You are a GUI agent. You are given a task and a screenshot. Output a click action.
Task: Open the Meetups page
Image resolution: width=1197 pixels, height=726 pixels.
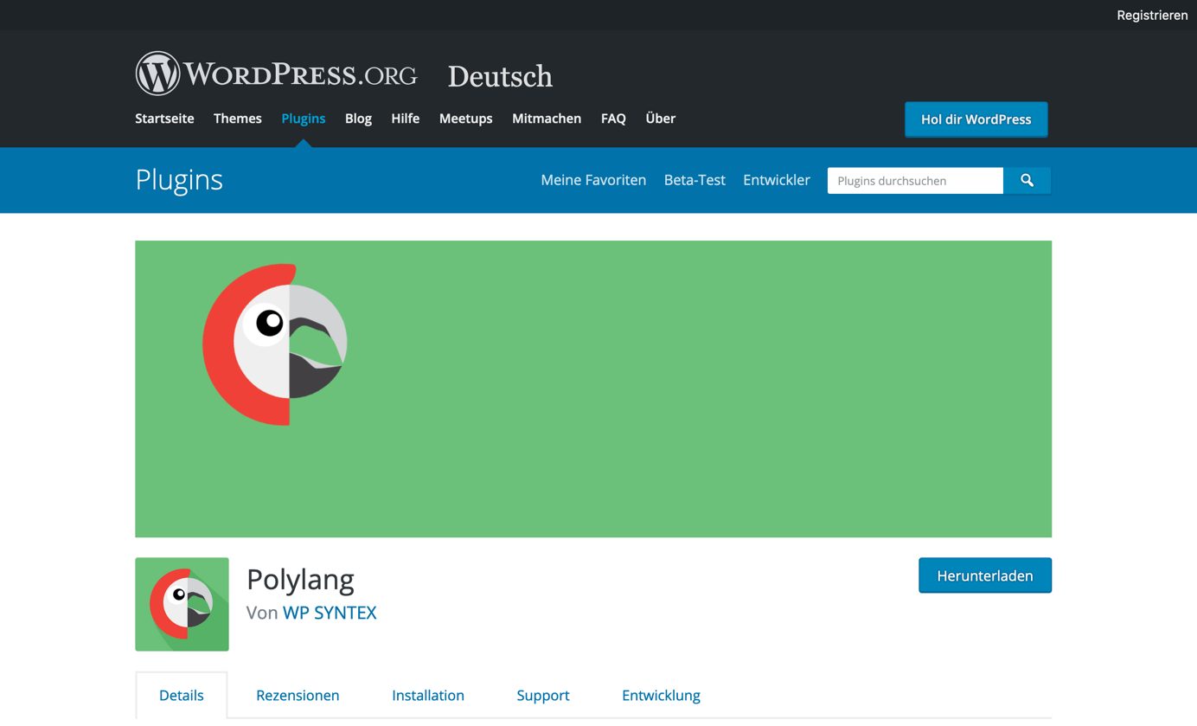click(x=465, y=119)
